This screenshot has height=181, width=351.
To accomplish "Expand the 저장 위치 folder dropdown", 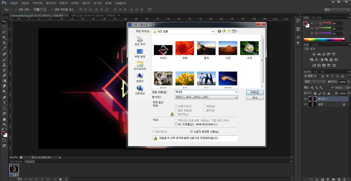I will tap(212, 31).
